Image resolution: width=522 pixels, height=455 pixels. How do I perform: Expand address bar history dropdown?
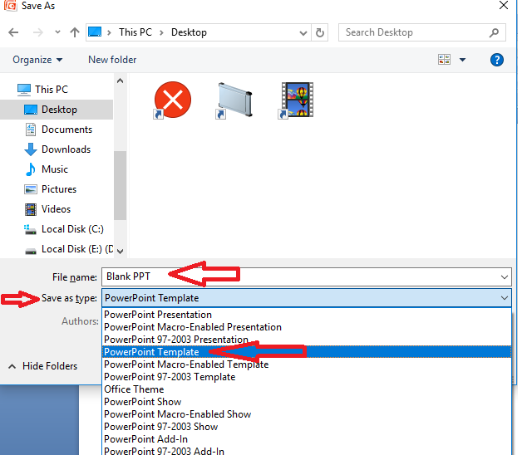pos(303,32)
